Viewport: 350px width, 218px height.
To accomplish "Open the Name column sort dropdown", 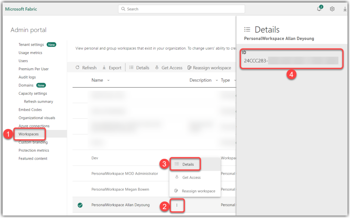I will coord(108,80).
